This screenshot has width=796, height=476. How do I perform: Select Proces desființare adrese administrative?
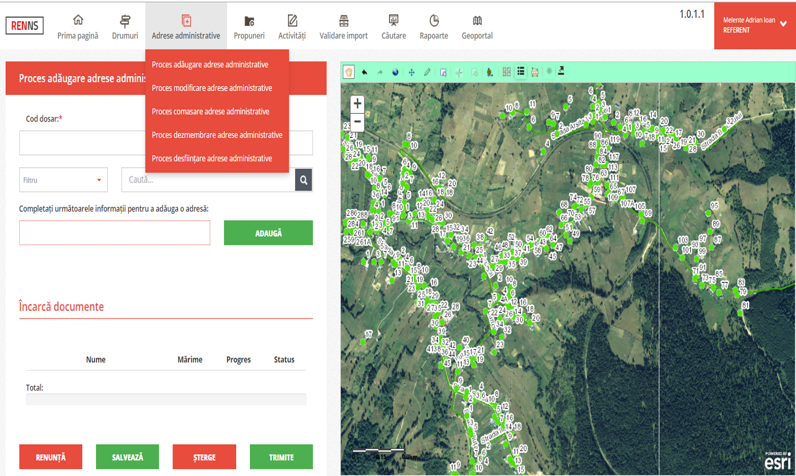pos(212,159)
